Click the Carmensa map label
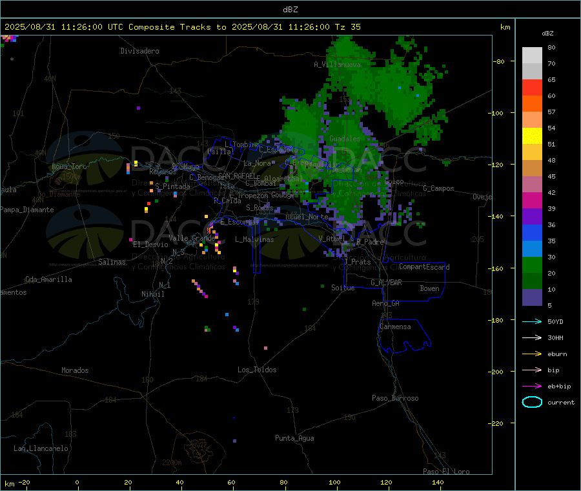This screenshot has height=491, width=581. (x=395, y=326)
